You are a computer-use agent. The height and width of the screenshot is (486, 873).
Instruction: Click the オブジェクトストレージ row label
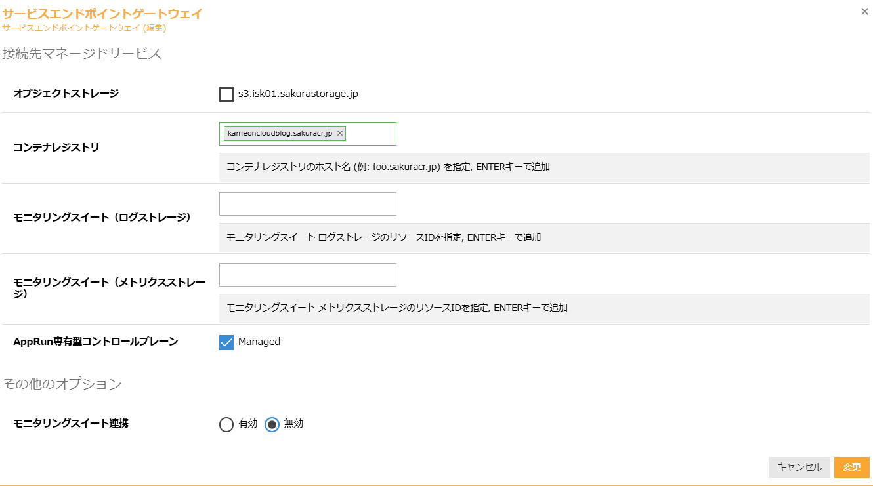(x=66, y=94)
